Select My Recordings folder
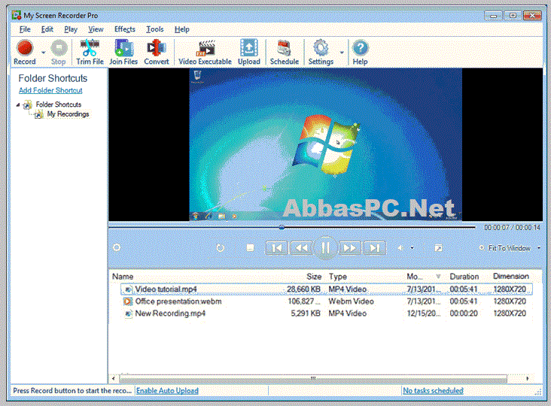 68,114
